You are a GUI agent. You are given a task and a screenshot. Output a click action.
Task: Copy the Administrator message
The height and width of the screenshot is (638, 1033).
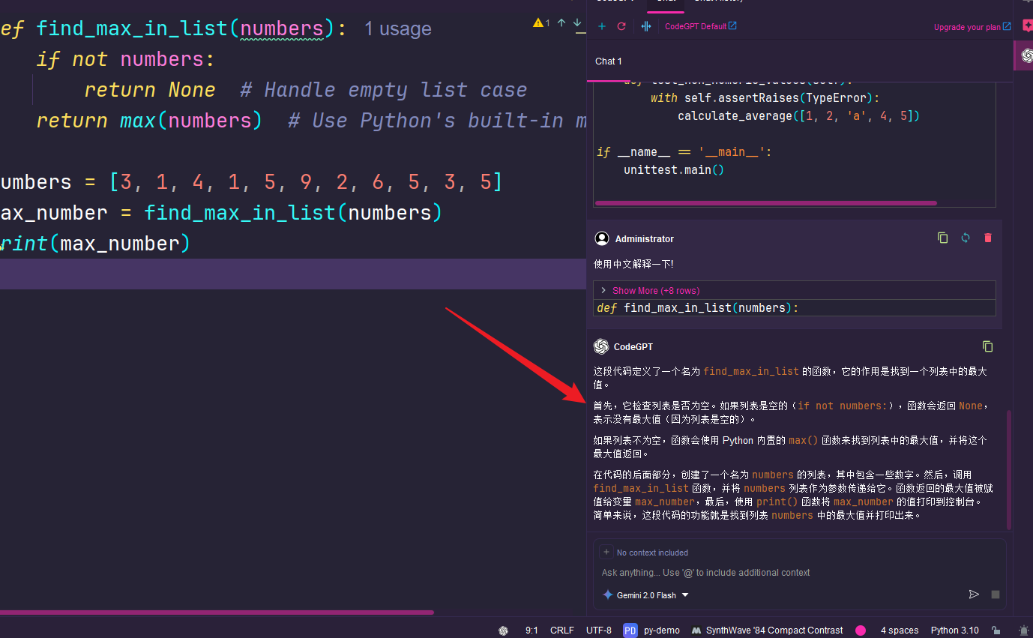(x=942, y=238)
